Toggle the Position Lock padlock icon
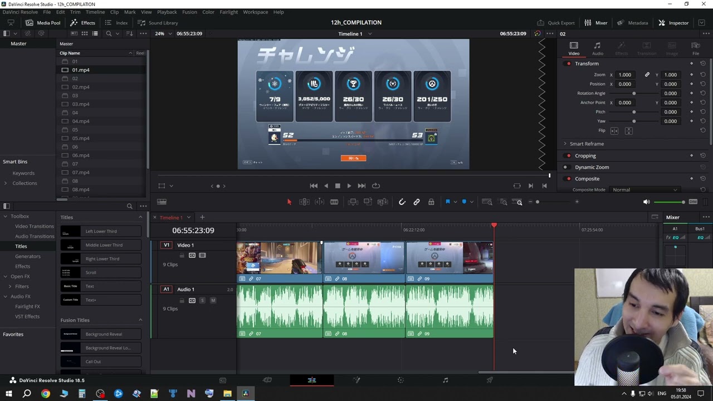The image size is (713, 401). 431,202
